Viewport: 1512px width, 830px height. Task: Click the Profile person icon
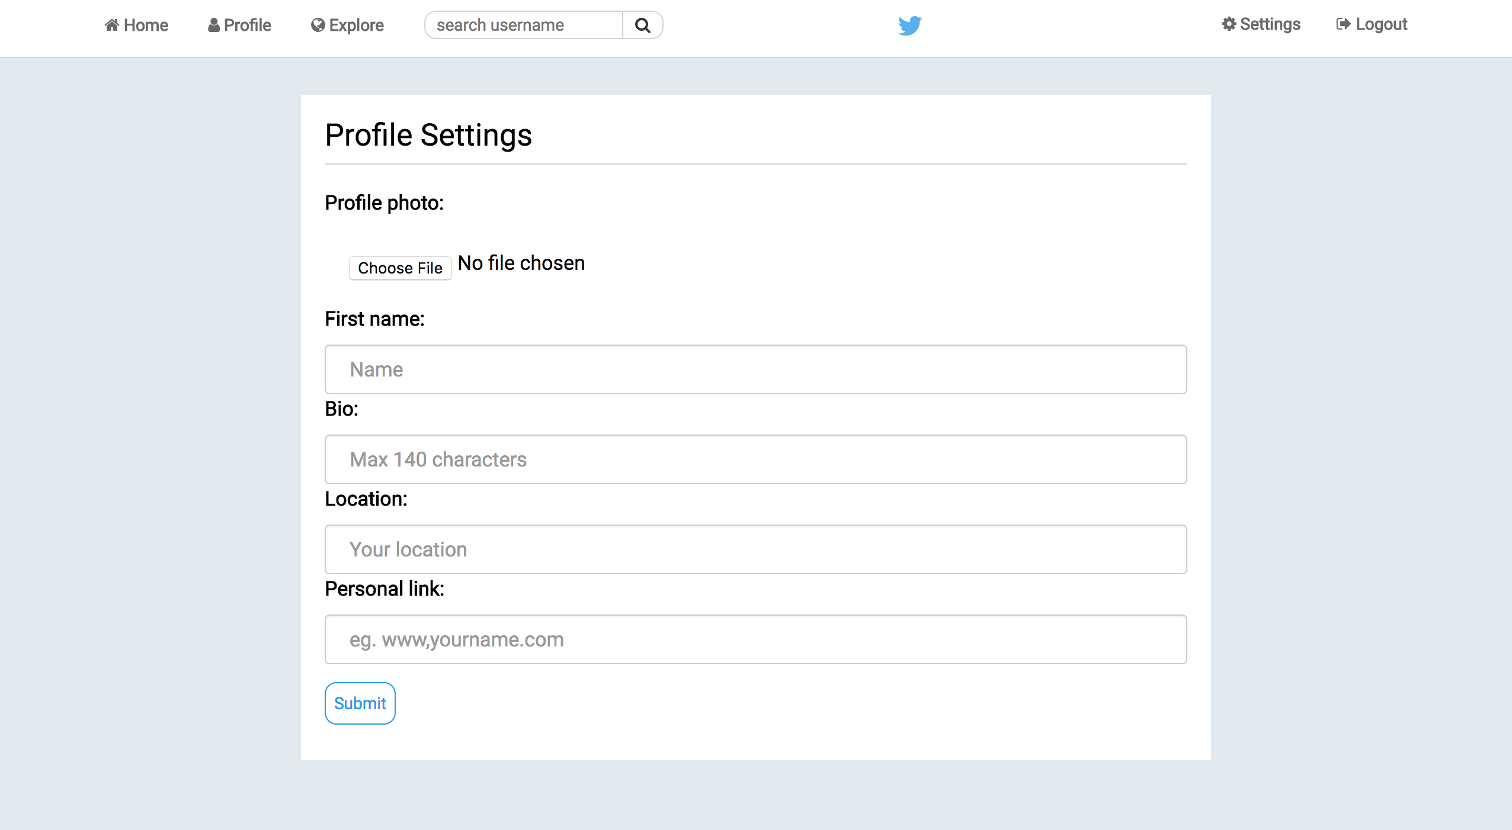pos(214,25)
